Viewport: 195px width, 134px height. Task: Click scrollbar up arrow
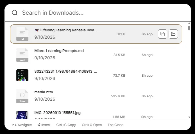189,23
